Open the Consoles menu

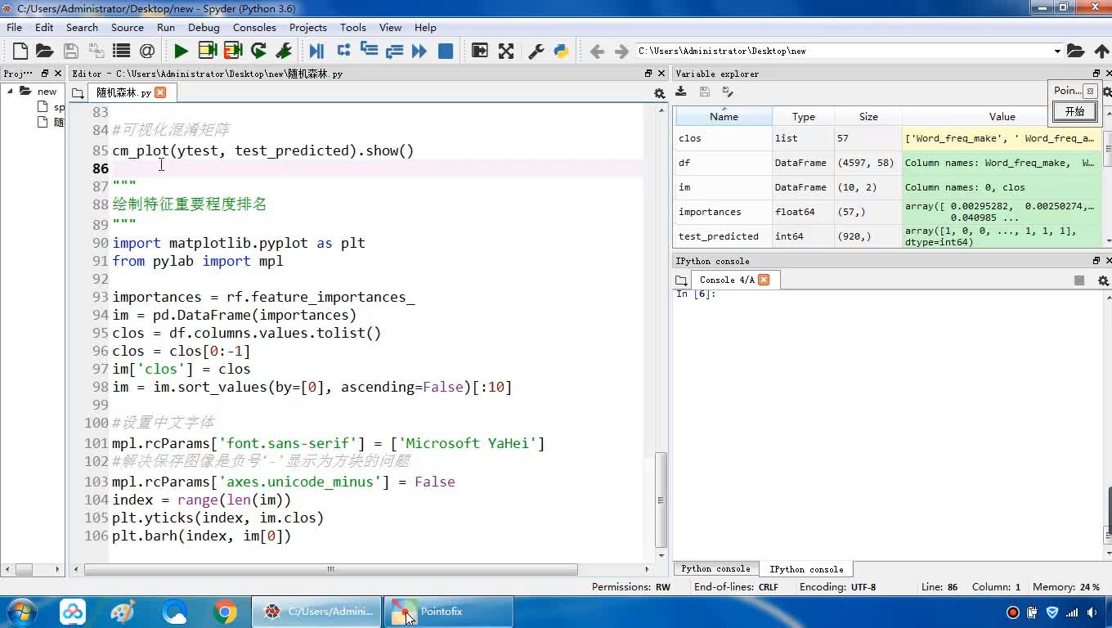click(254, 27)
